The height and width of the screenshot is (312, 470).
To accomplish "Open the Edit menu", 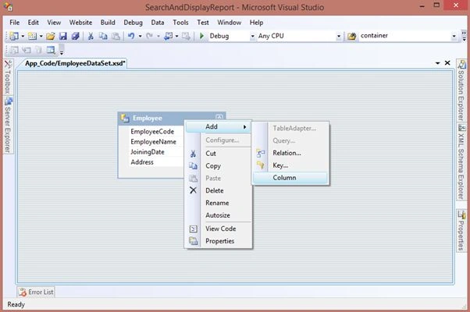I will [x=33, y=23].
